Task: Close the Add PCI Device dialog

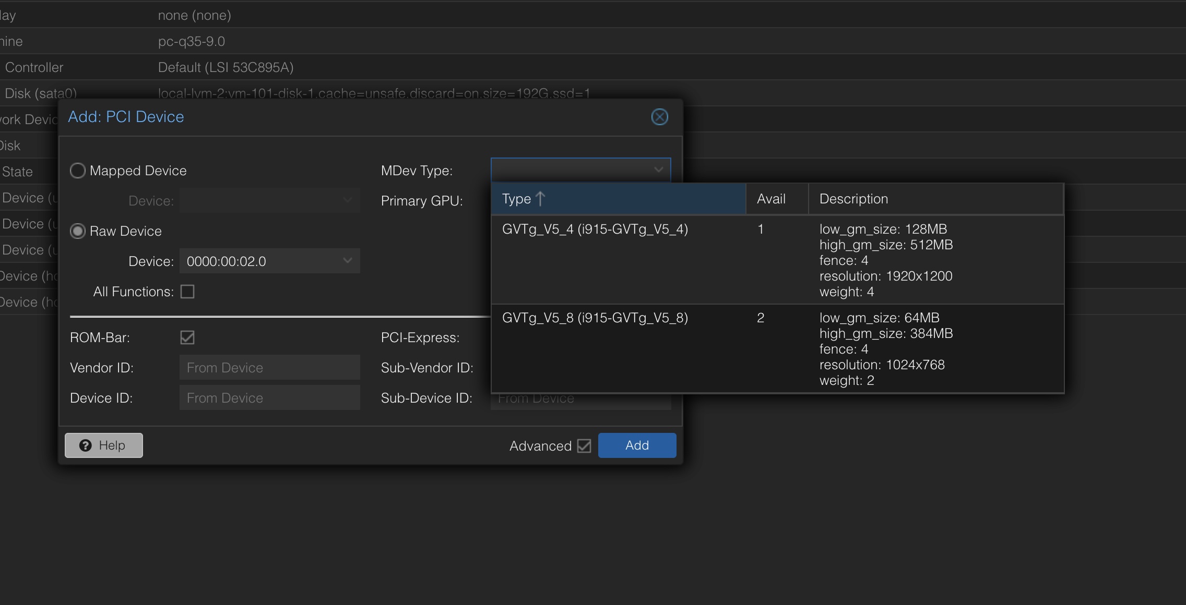Action: coord(659,117)
